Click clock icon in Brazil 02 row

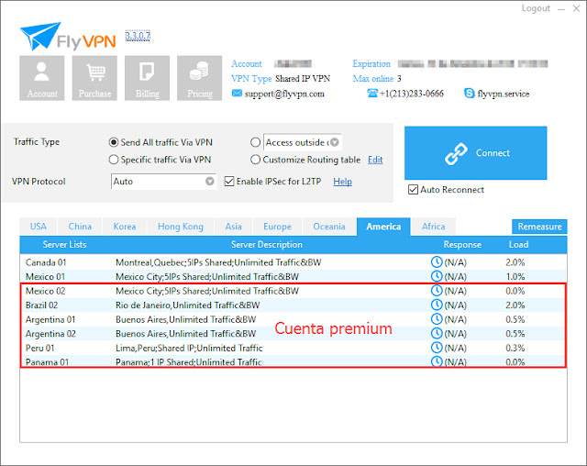tap(437, 305)
